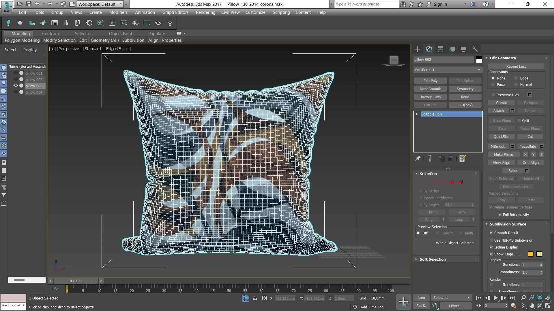554x311 pixels.
Task: Expand the Soft Selection rollout
Action: [433, 259]
